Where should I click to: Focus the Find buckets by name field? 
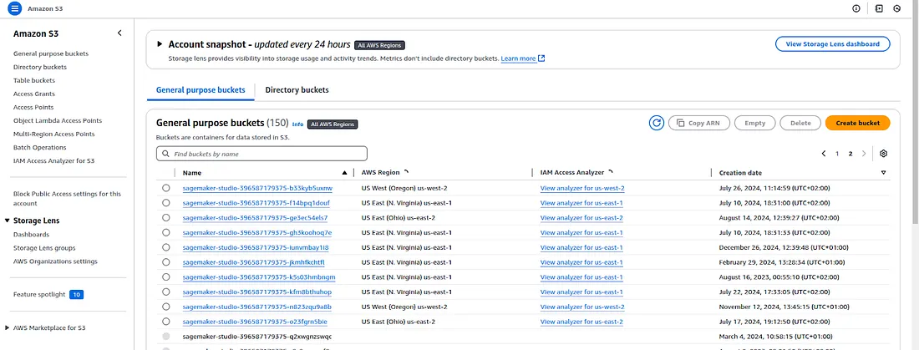tap(262, 154)
